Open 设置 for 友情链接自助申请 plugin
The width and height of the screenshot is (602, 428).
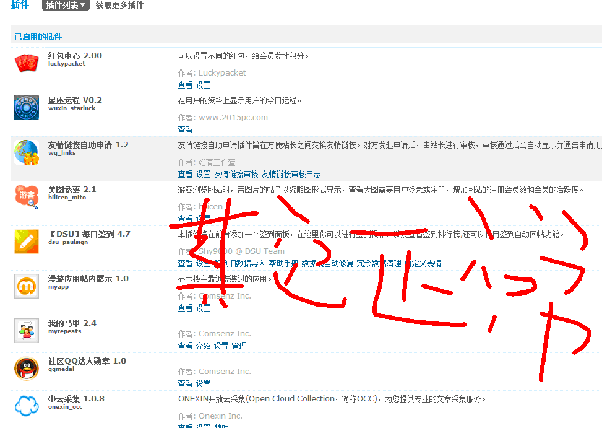203,174
